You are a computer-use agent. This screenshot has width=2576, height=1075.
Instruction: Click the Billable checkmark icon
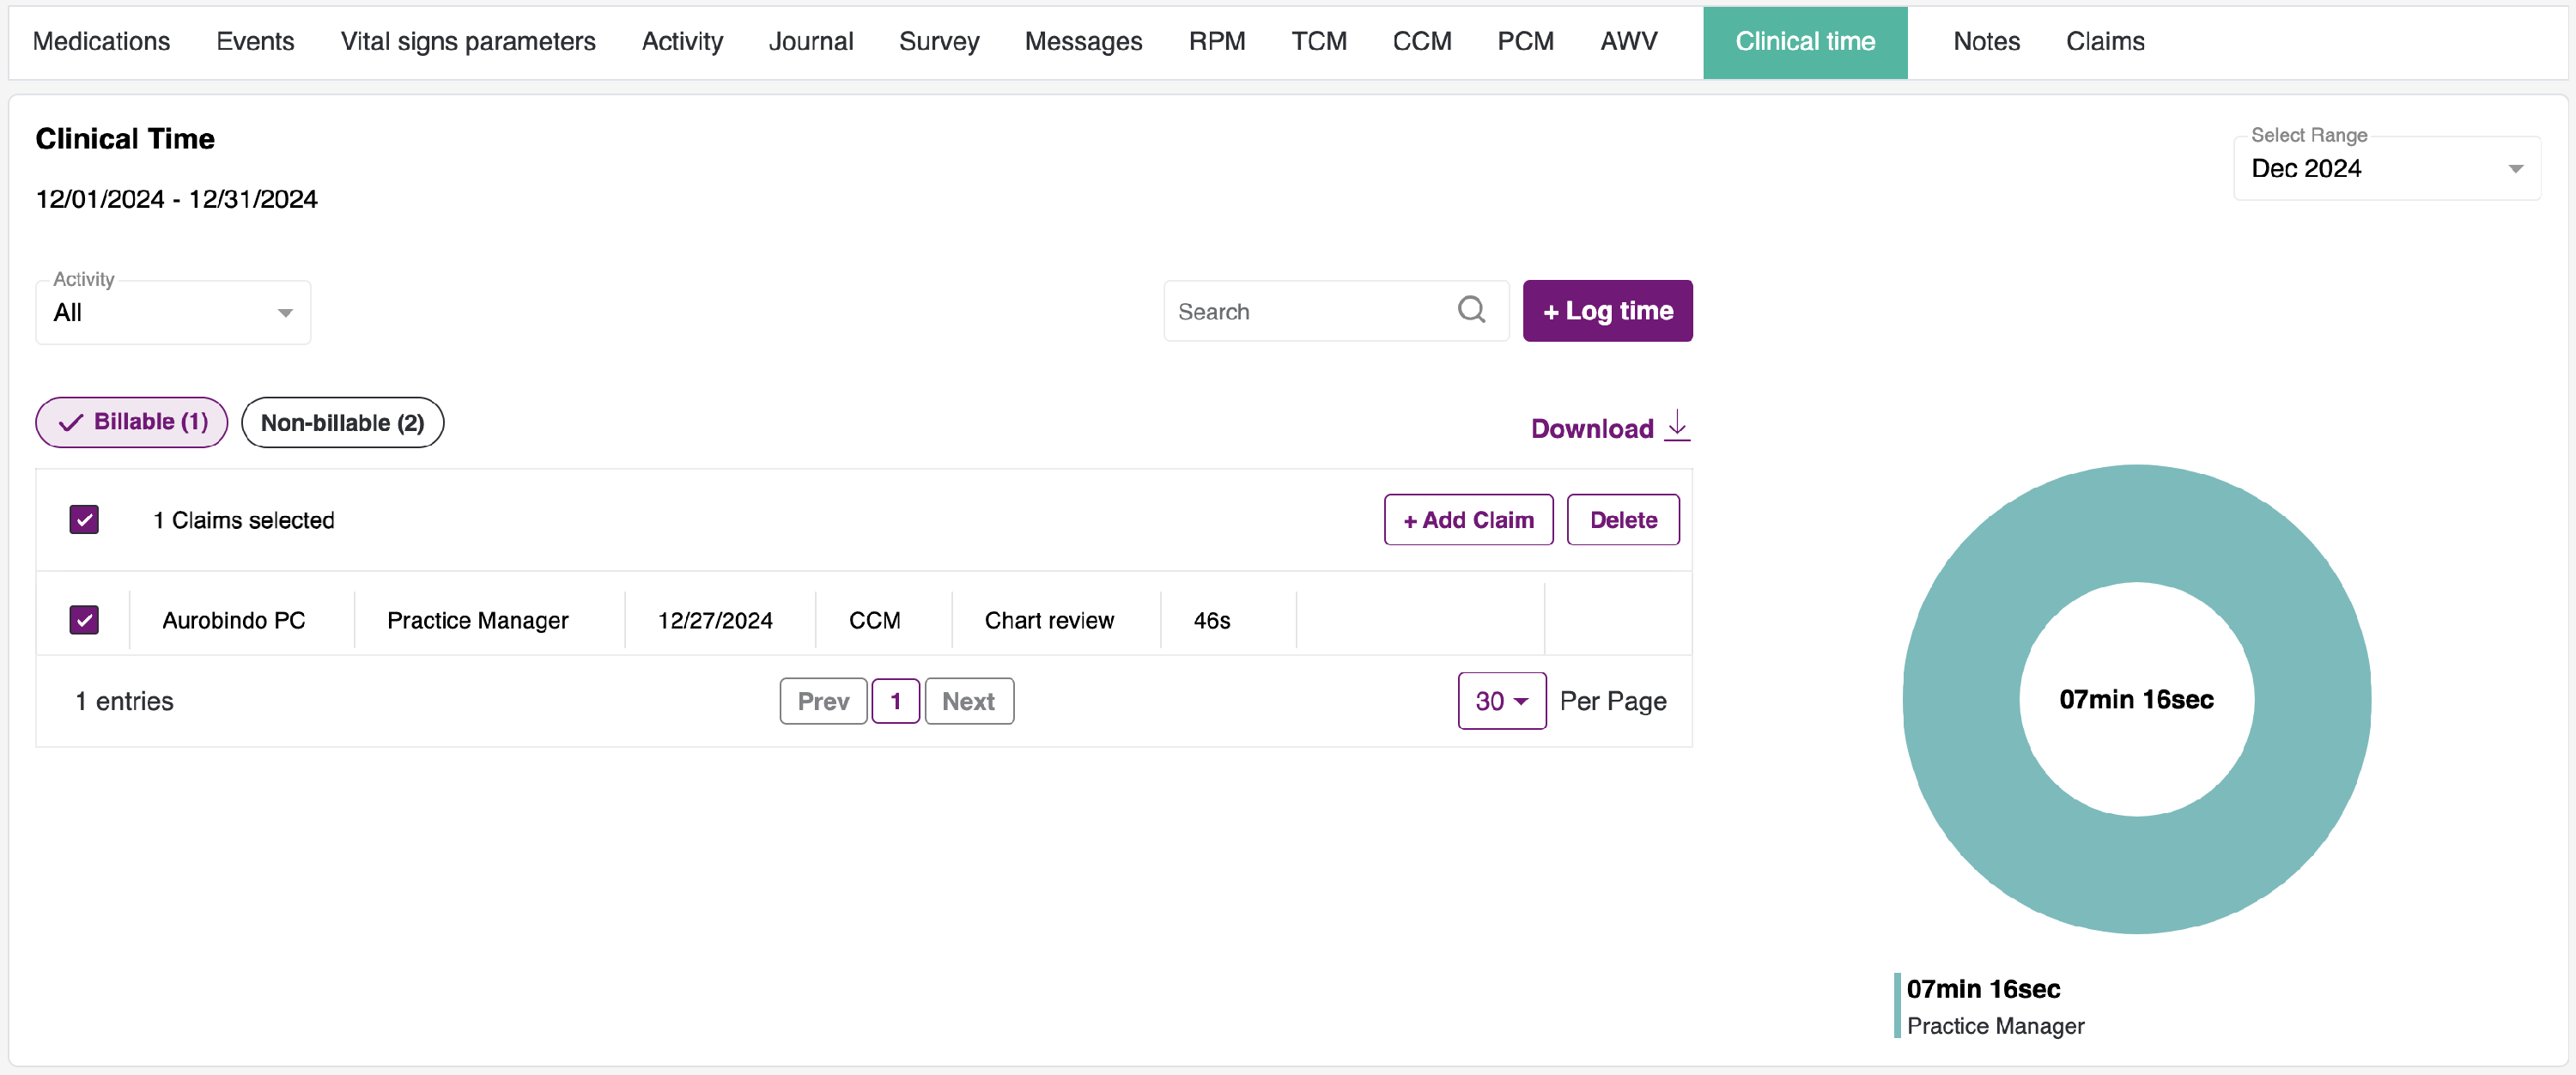coord(70,423)
